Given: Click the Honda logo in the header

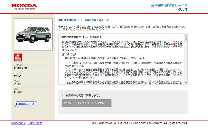Looking at the screenshot, I should pos(24,7).
